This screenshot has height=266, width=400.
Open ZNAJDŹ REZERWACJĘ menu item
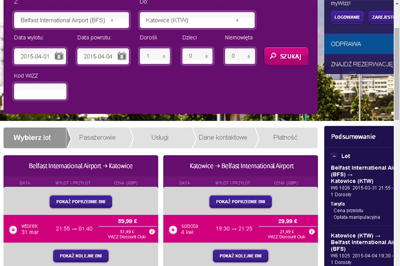(359, 64)
